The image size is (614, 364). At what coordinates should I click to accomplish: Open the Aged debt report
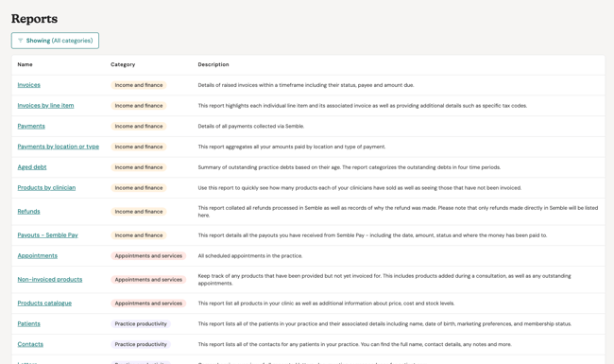[x=32, y=167]
